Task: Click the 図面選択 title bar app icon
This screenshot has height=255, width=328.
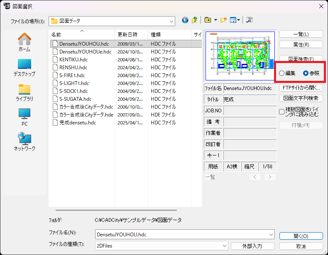Action: pos(7,6)
